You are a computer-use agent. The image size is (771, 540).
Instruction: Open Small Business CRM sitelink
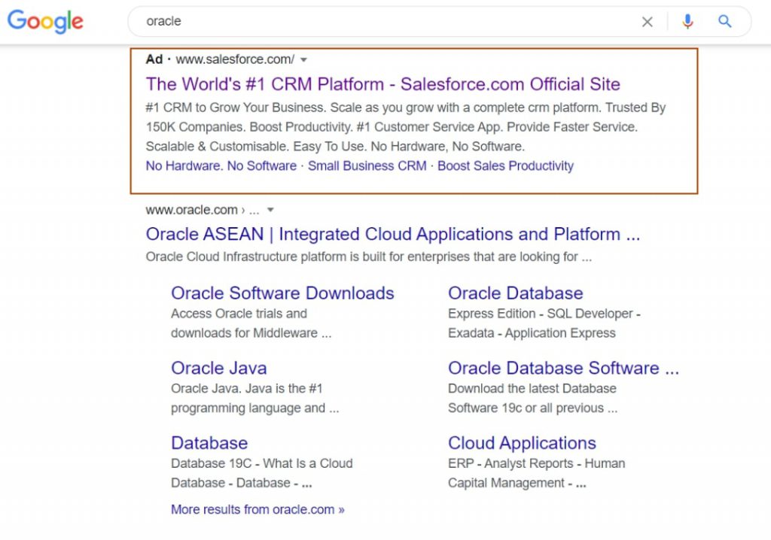pos(367,166)
